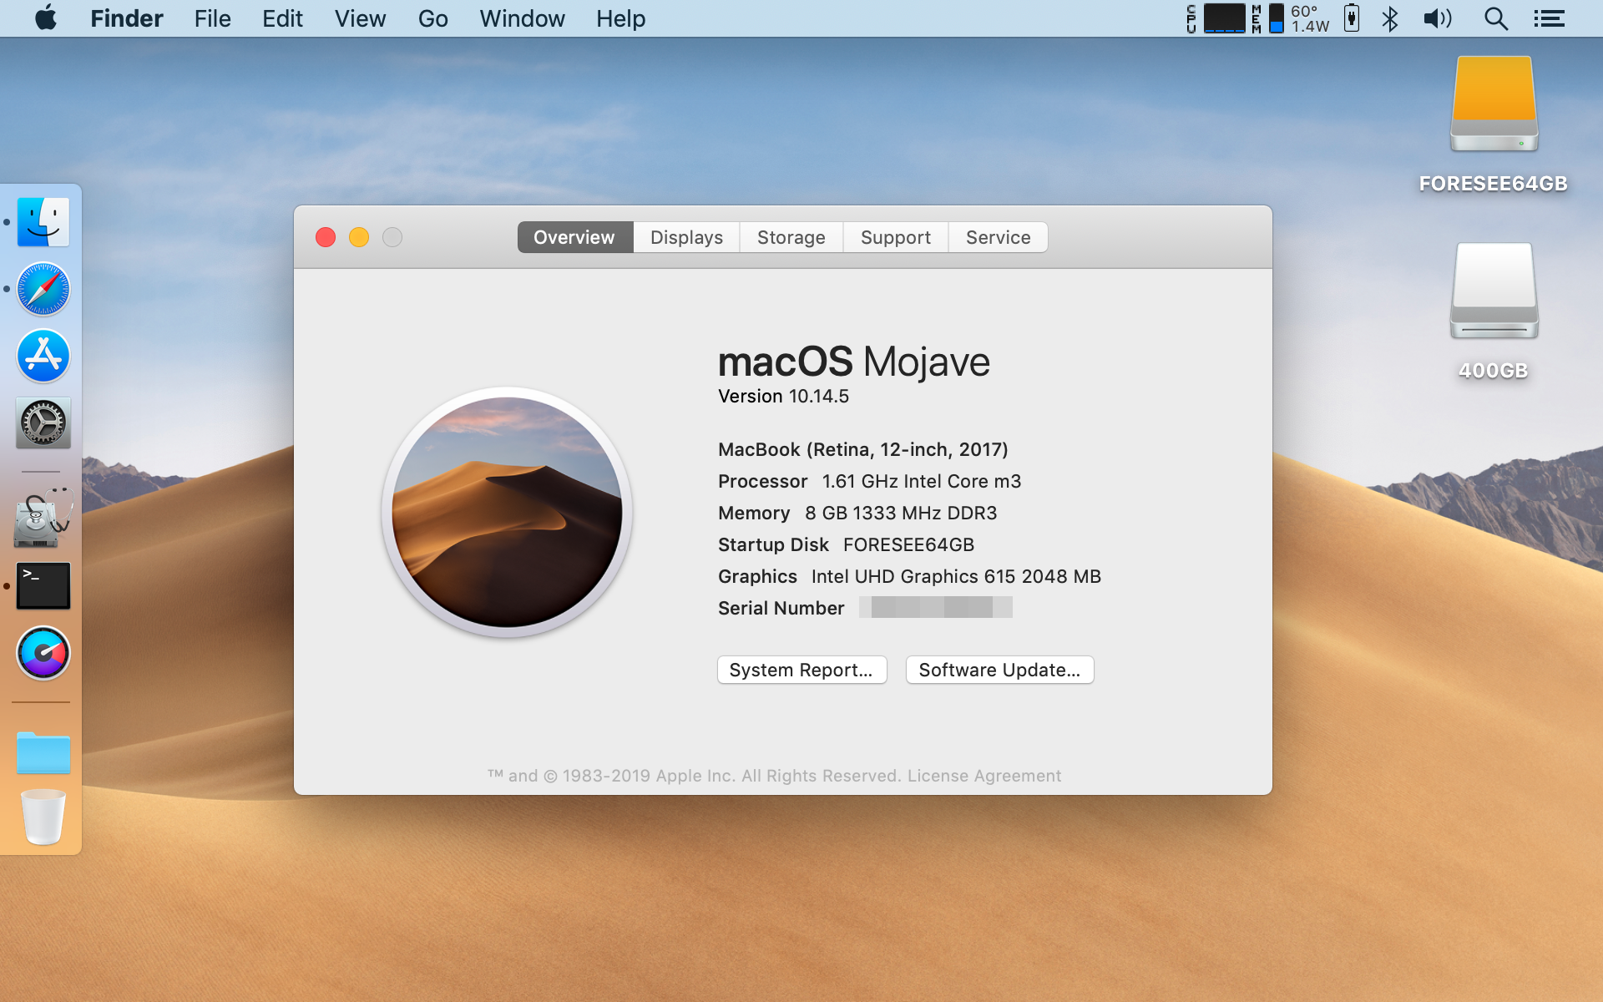The image size is (1603, 1002).
Task: Open the battery status menu
Action: 1352,18
